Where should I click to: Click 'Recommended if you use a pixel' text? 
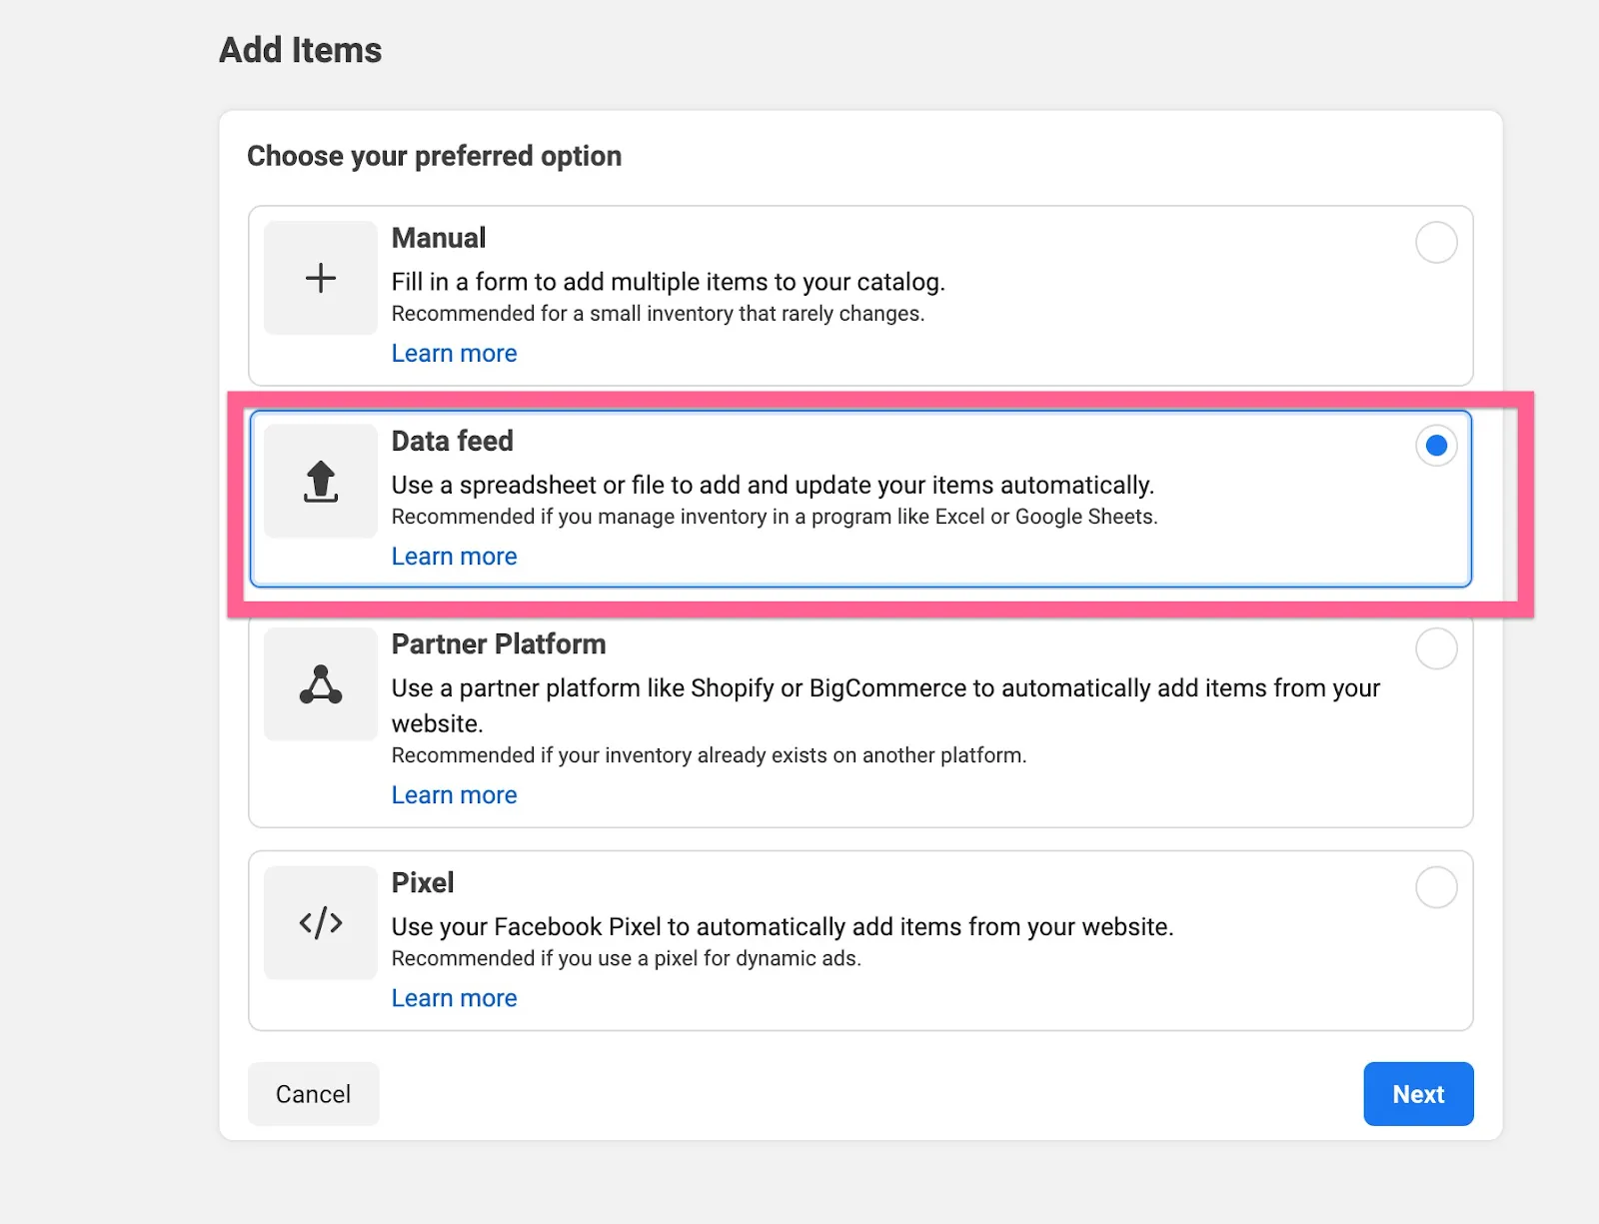point(626,958)
